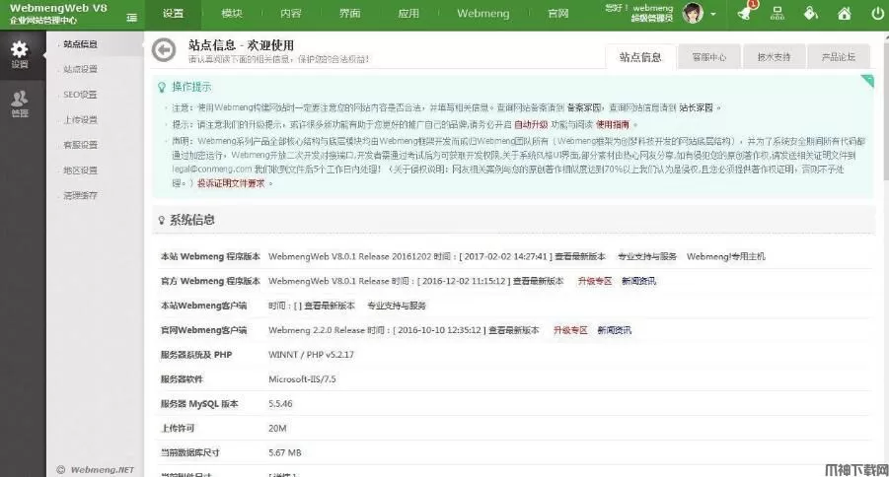
Task: Click 新闻资讯 in 官方 Webmeng 程序版本 row
Action: 638,281
